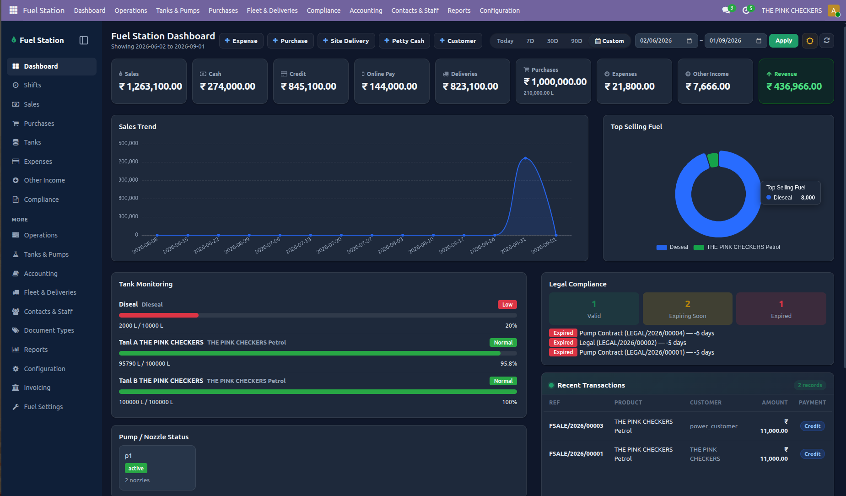This screenshot has height=496, width=846.
Task: Click the start date field 02/06/2026
Action: pyautogui.click(x=666, y=41)
